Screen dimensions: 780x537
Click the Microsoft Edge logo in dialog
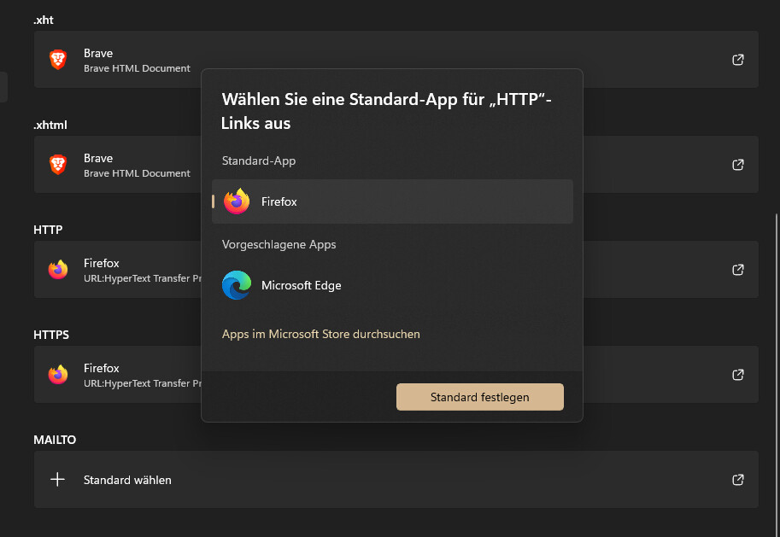click(237, 285)
